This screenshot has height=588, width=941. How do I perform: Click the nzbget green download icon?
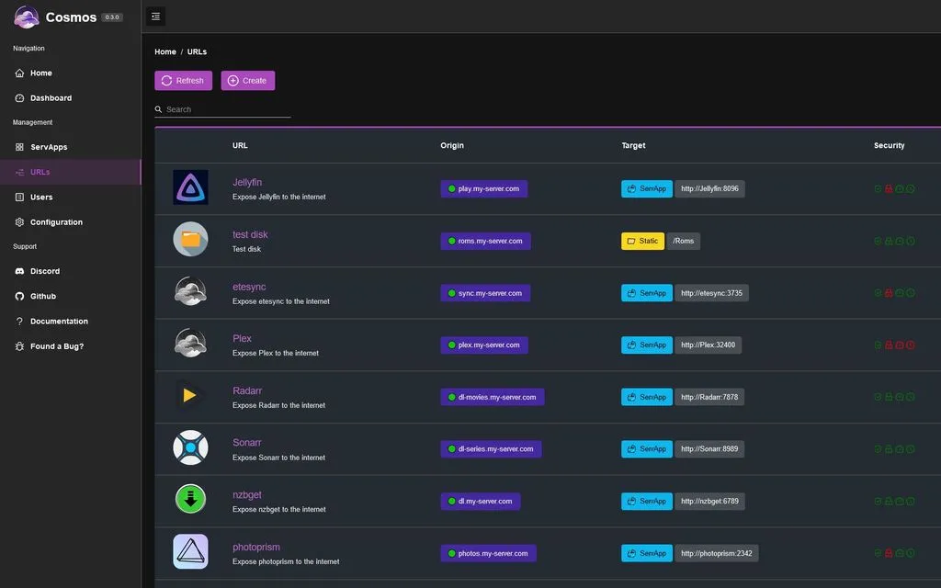190,499
